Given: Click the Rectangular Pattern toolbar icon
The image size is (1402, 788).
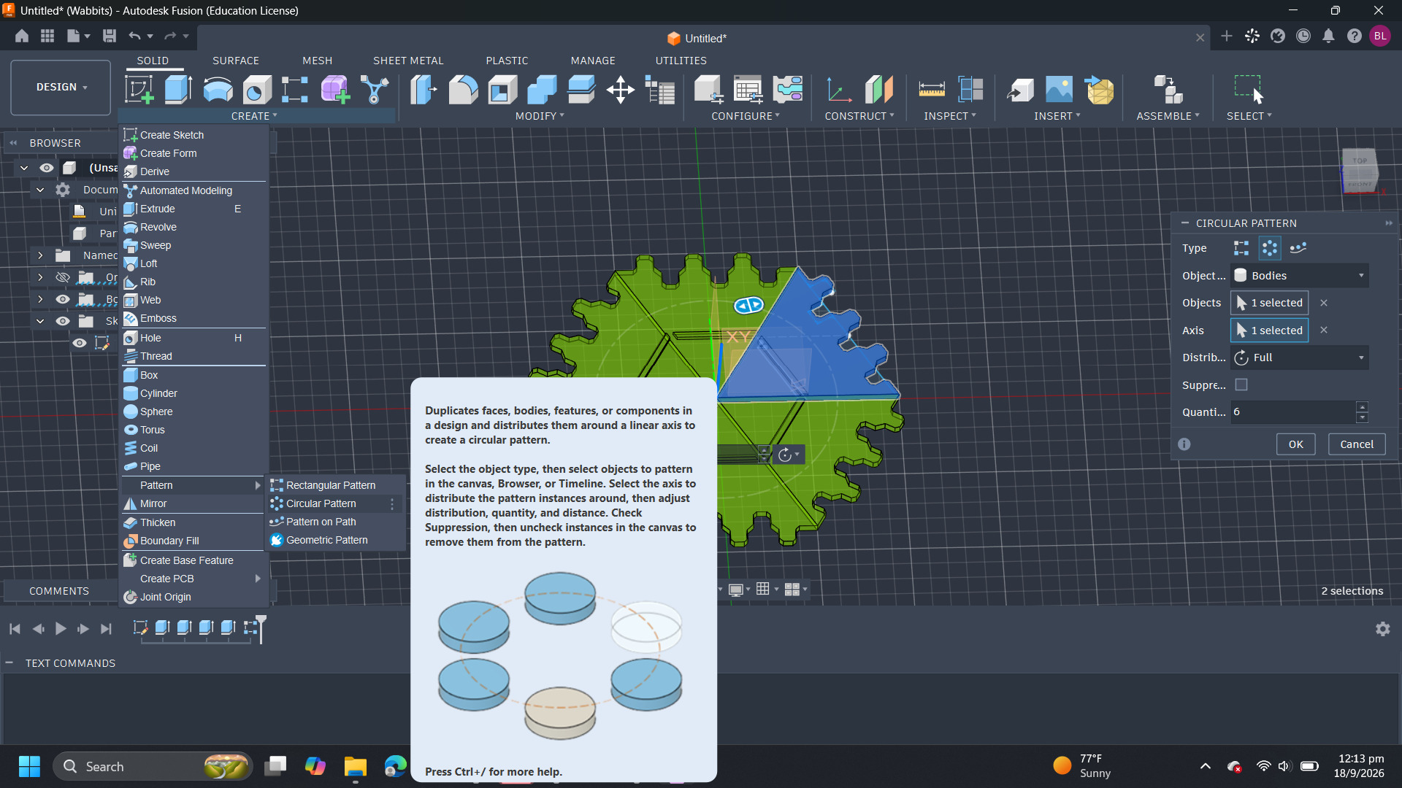Looking at the screenshot, I should click(x=295, y=90).
